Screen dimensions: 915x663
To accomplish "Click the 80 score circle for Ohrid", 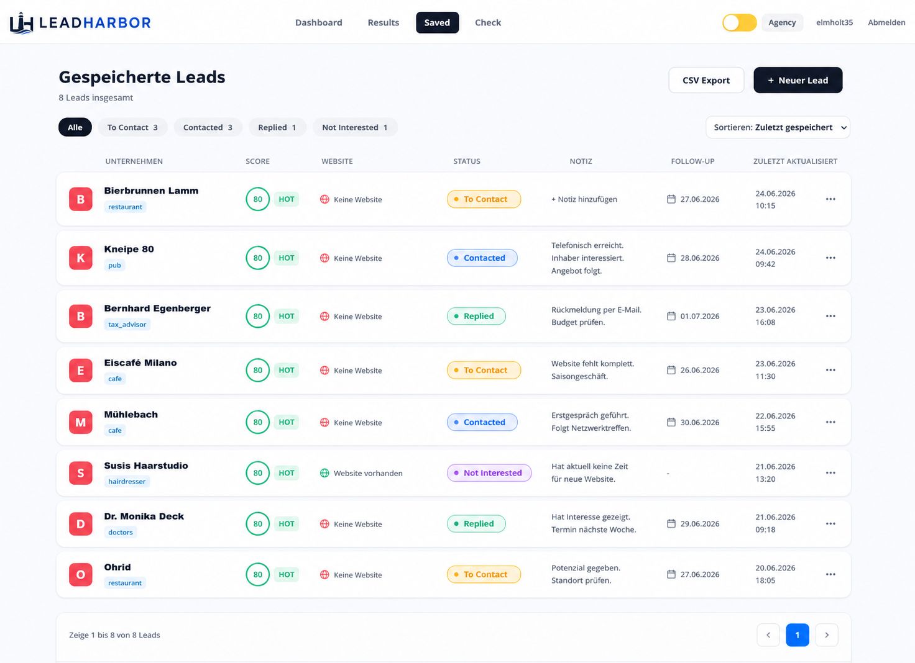I will [x=258, y=574].
